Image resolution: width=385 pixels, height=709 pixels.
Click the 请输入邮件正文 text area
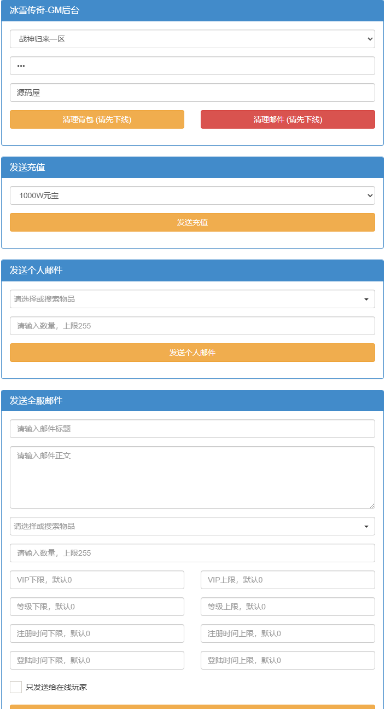click(192, 477)
